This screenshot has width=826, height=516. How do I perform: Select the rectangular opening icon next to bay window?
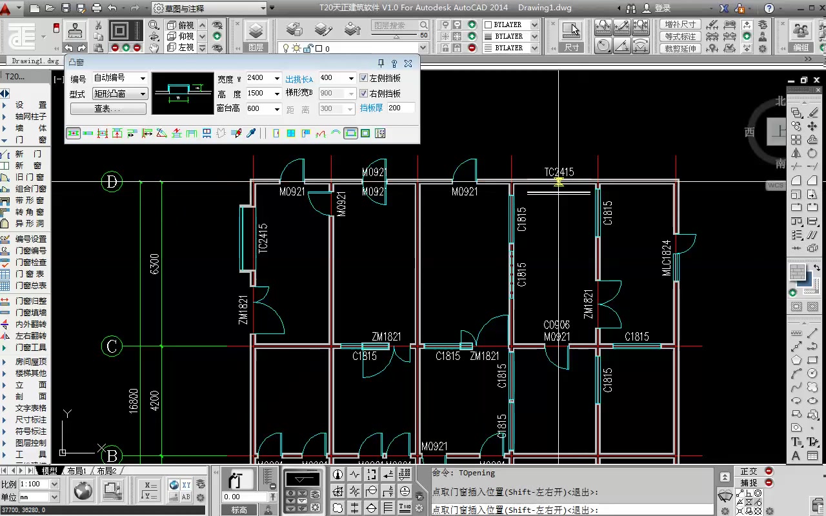365,134
